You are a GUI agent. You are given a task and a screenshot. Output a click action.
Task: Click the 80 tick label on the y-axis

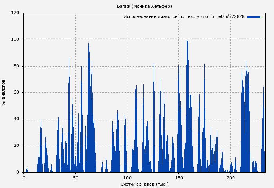[16, 66]
